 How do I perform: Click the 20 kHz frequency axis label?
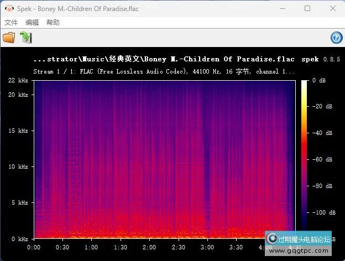pos(18,95)
